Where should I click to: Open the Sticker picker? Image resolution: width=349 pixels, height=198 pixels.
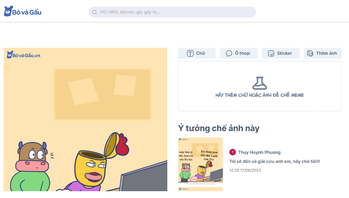(281, 53)
